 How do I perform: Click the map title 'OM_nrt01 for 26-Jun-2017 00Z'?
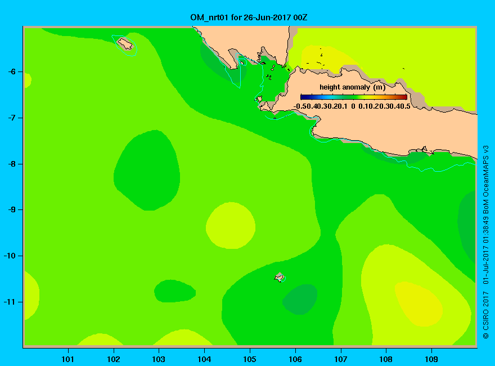(249, 17)
